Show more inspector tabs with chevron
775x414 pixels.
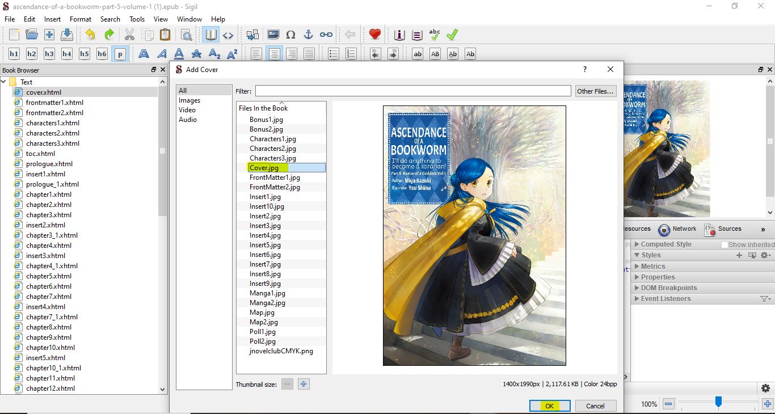(x=763, y=229)
